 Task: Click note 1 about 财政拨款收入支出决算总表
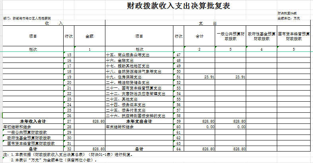click(68, 154)
